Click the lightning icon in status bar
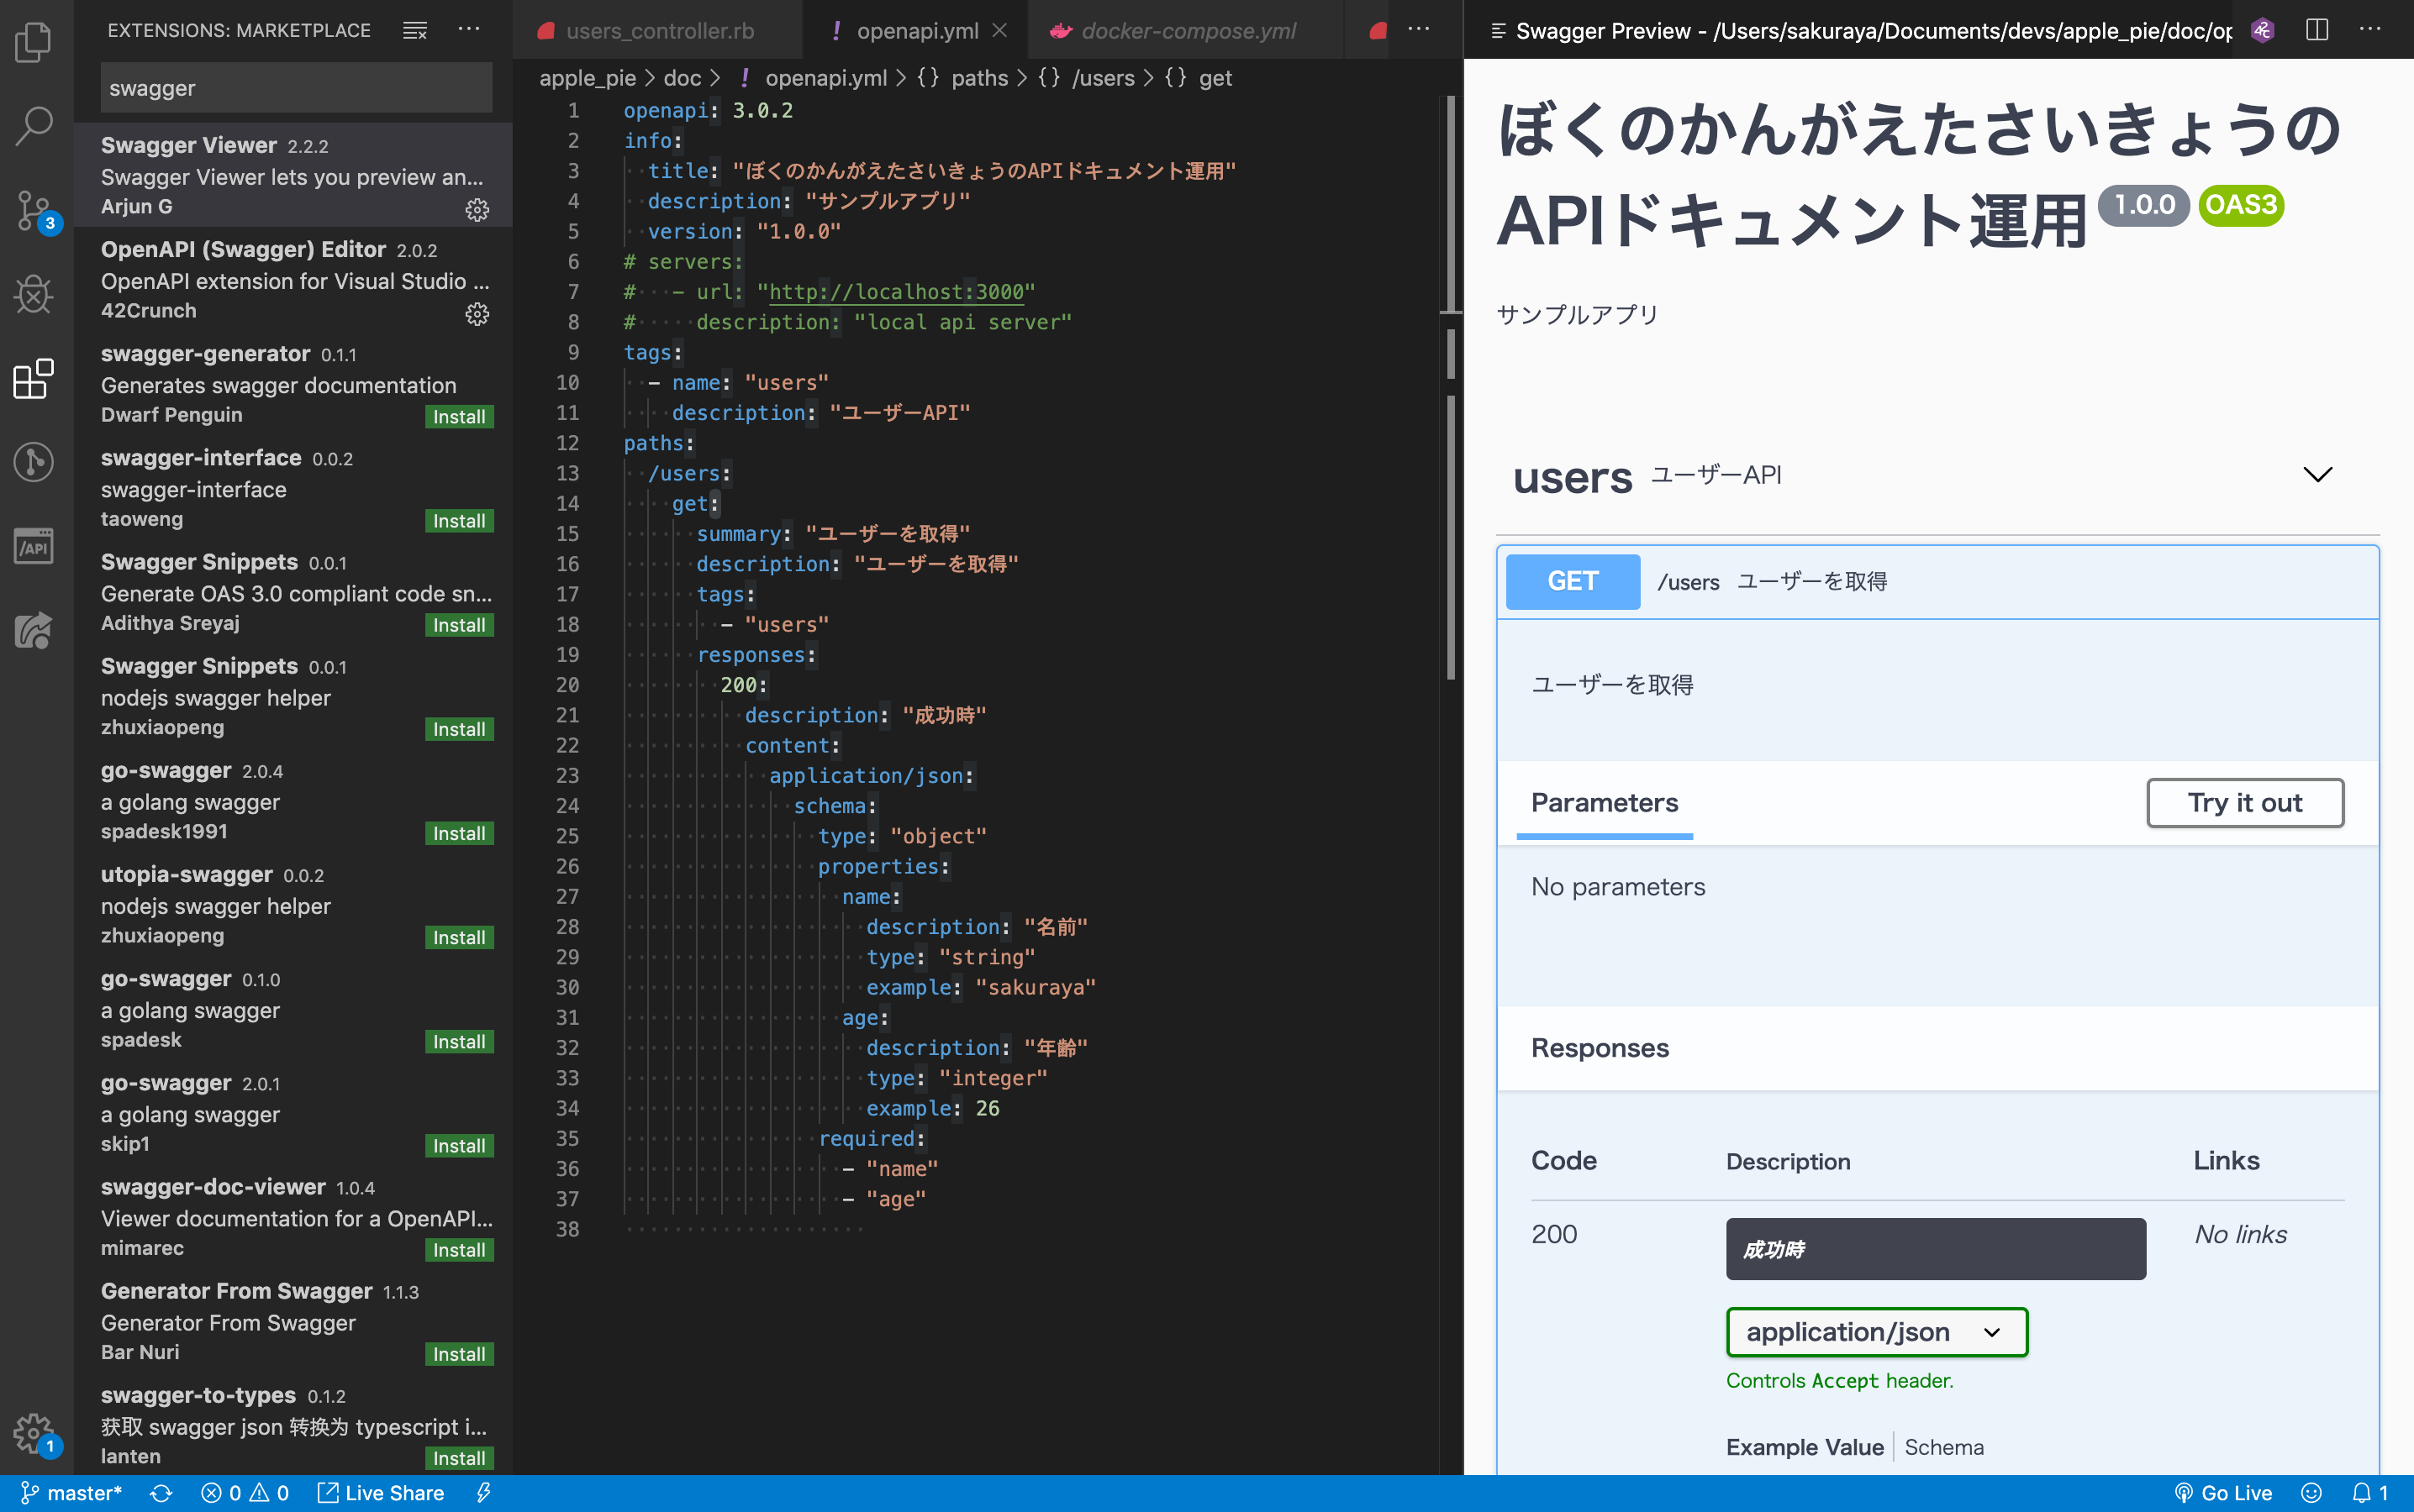 (x=484, y=1493)
